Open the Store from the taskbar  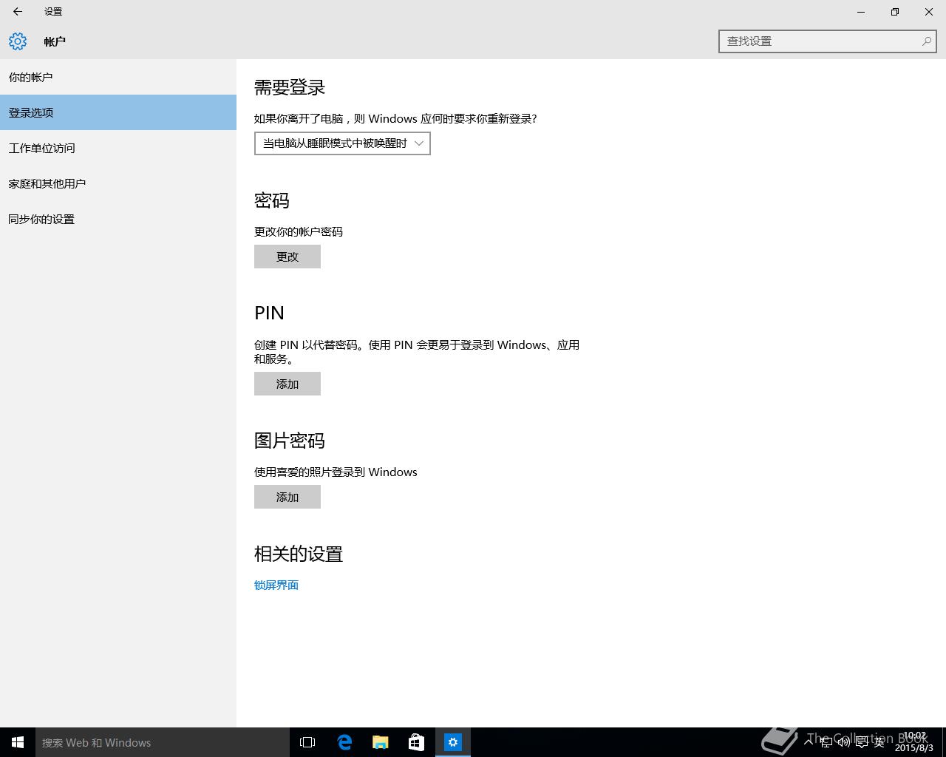coord(417,742)
